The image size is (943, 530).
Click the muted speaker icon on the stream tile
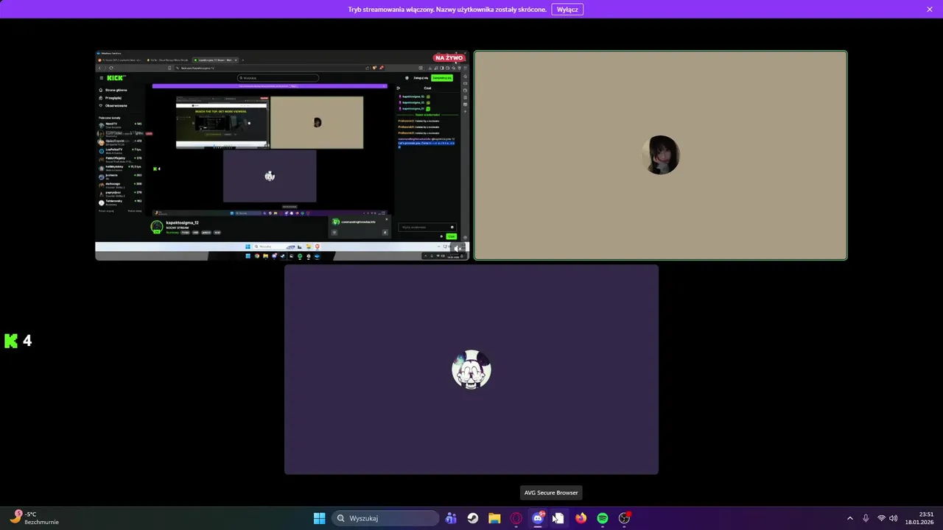click(x=458, y=249)
